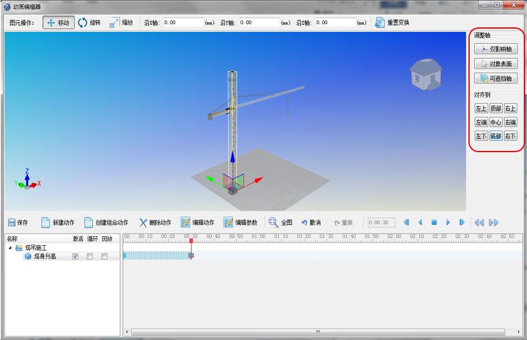Select the 旋转 (rotate) tool
The image size is (527, 340).
tap(89, 23)
